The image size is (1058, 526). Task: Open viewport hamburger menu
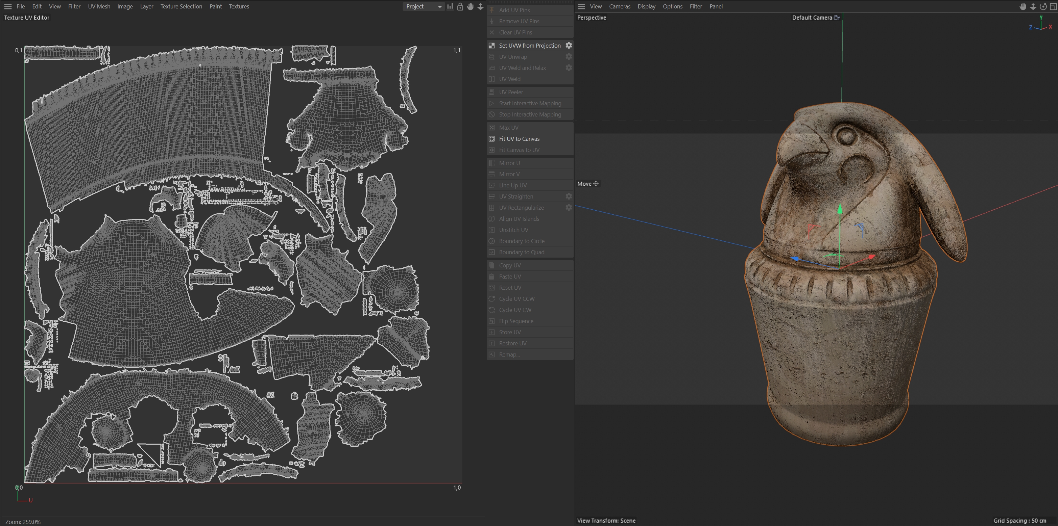tap(581, 6)
